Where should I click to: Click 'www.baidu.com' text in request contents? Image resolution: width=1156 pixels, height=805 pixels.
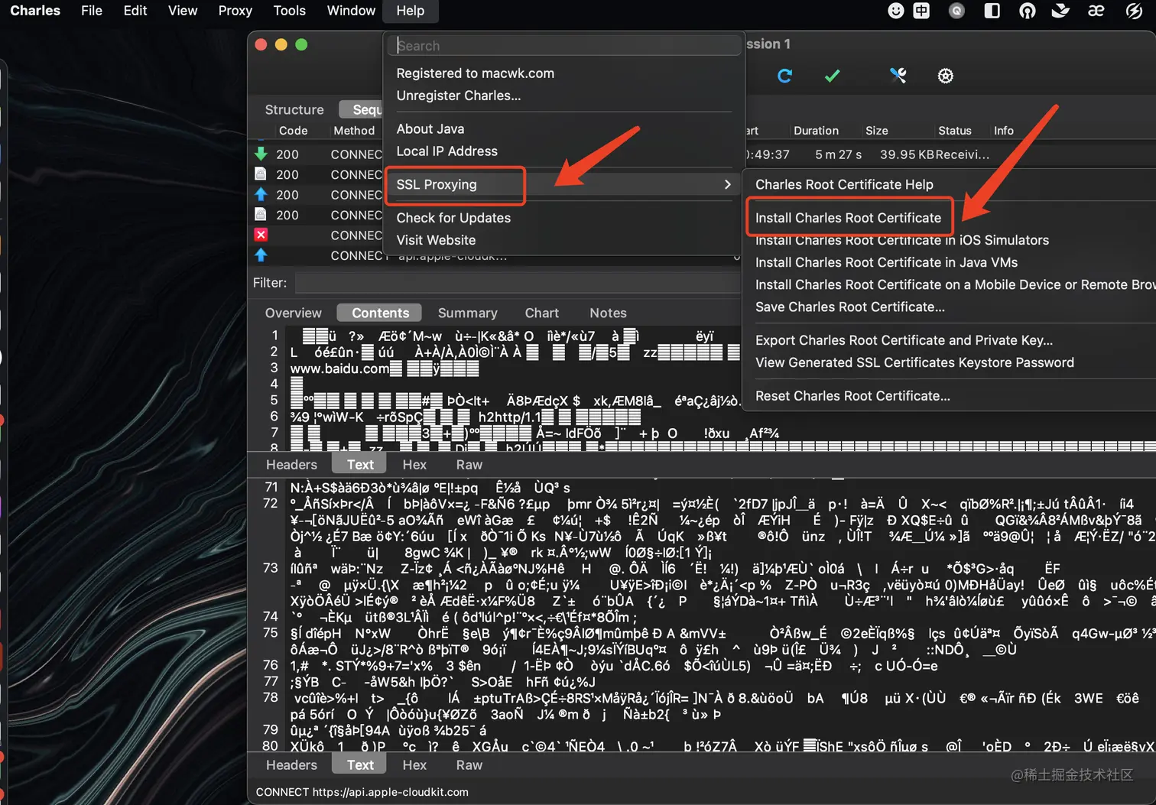click(x=339, y=368)
